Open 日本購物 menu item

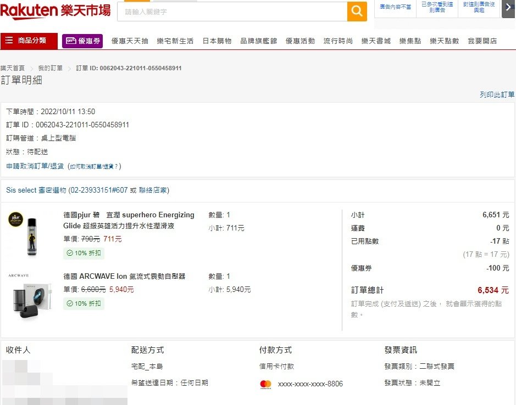coord(217,41)
